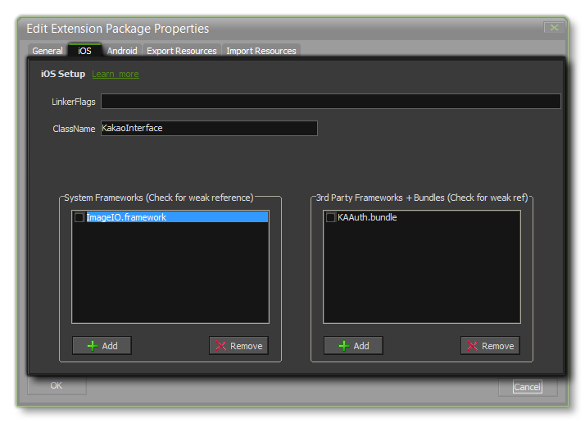Click the Edit Extension Package Properties title bar
The width and height of the screenshot is (585, 423).
coord(246,30)
